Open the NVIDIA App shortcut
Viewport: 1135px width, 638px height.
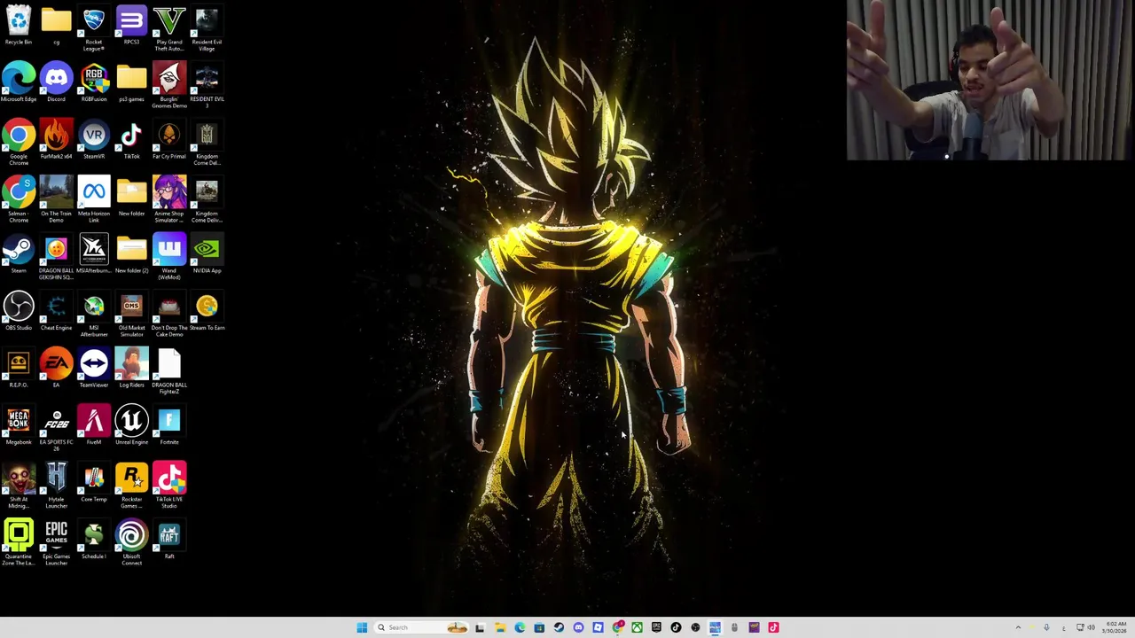(x=207, y=251)
